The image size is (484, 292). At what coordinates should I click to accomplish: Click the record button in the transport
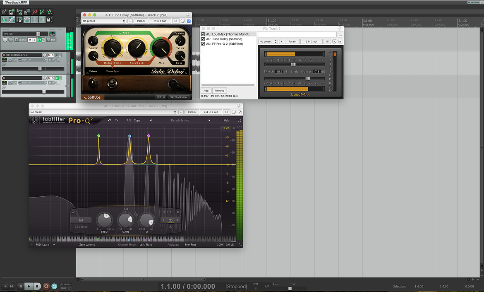[46, 286]
